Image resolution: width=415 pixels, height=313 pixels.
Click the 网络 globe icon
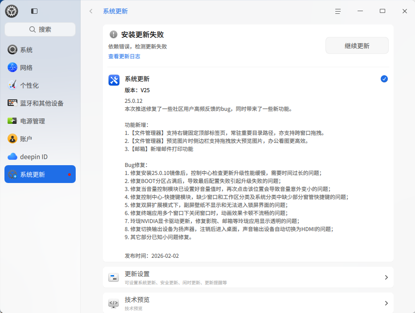12,68
